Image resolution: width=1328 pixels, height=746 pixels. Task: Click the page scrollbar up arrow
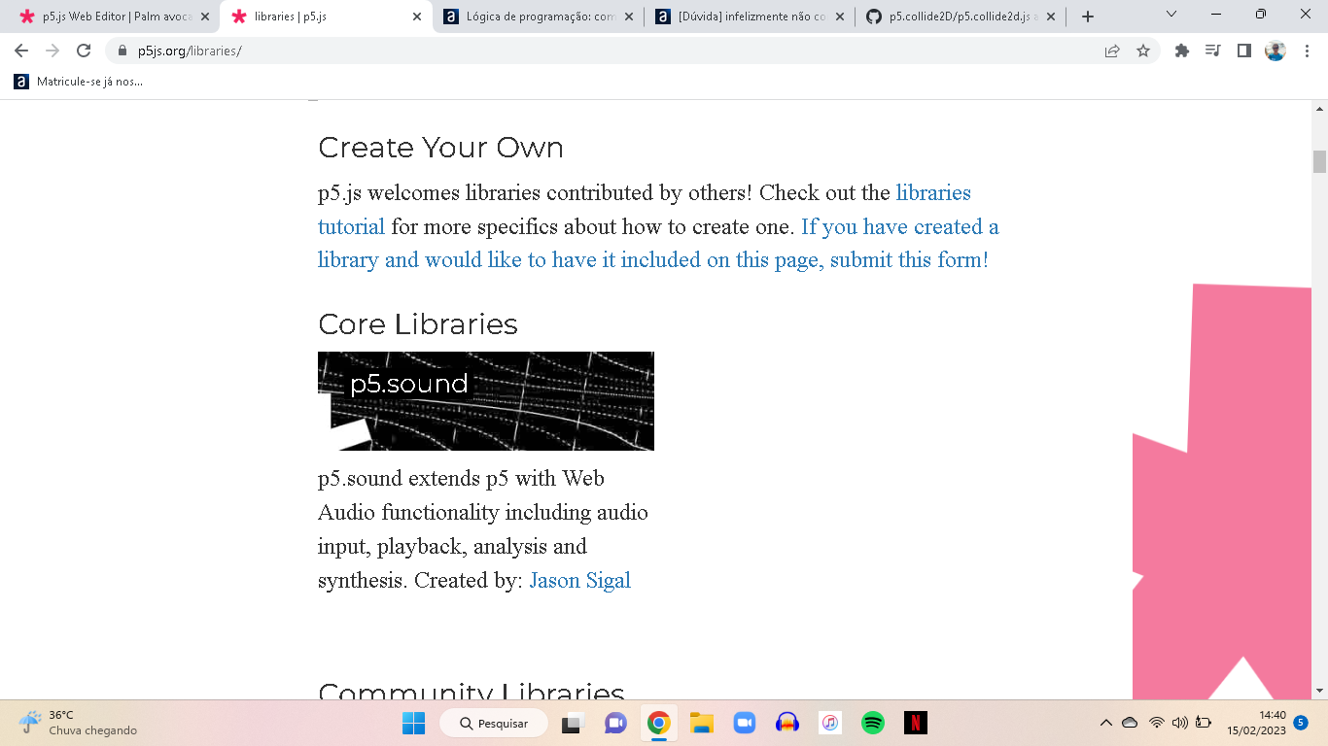[1319, 108]
